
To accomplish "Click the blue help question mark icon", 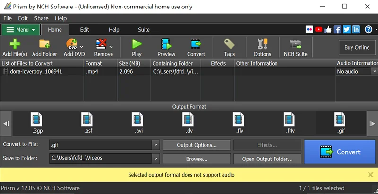I will [x=369, y=30].
